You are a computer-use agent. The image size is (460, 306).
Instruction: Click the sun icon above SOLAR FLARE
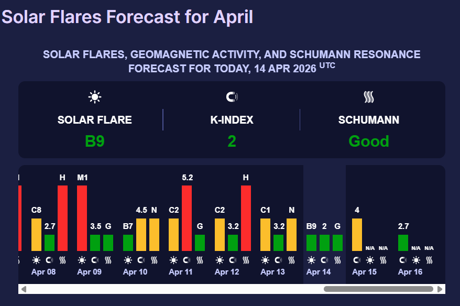[95, 96]
